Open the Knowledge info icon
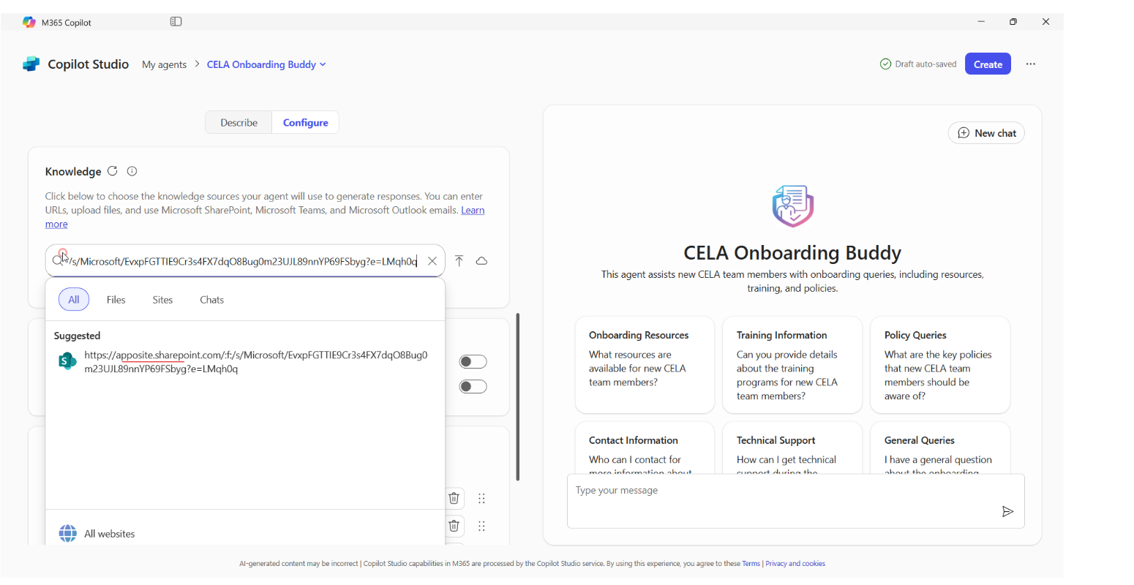The width and height of the screenshot is (1134, 585). pos(132,171)
